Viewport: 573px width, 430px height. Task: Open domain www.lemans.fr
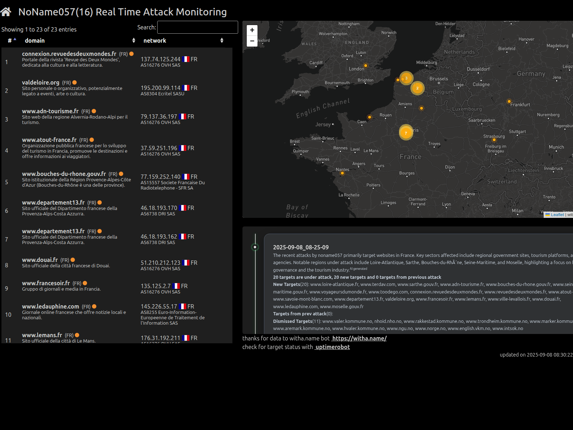click(42, 335)
